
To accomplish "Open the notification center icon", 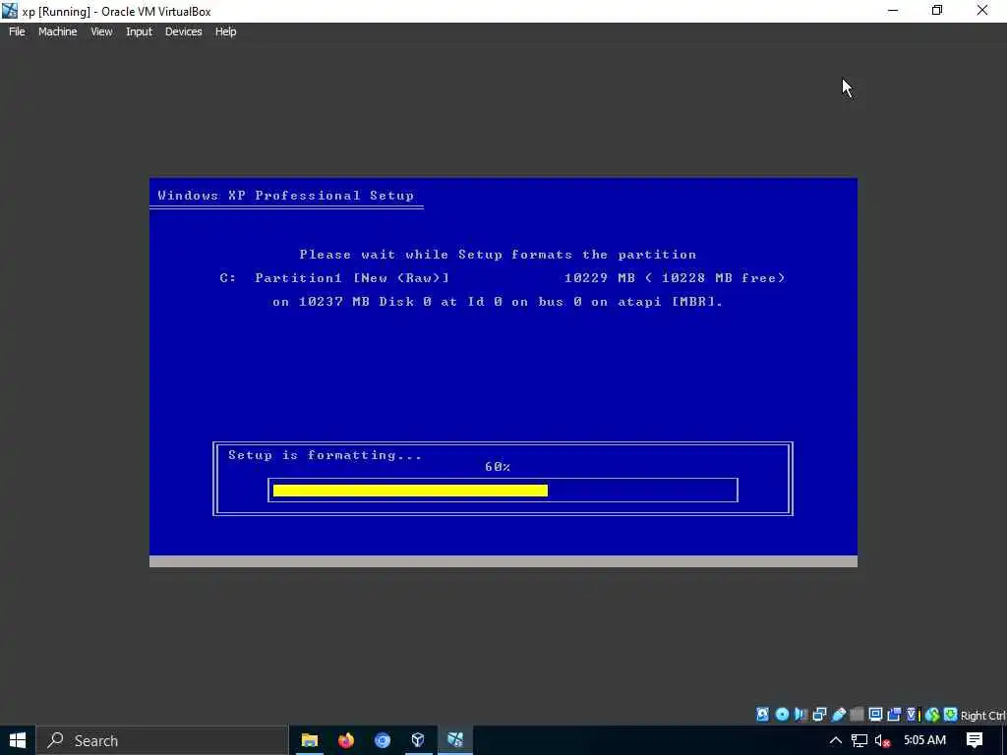I will [975, 740].
